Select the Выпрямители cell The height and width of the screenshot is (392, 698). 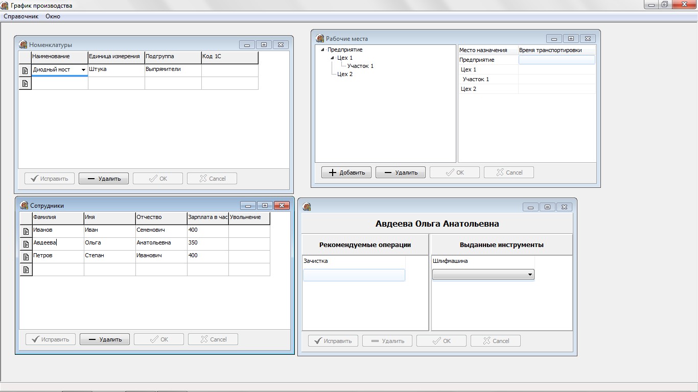(173, 70)
